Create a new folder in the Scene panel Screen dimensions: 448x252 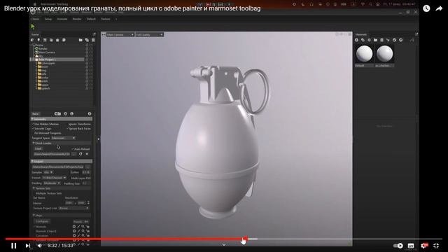pos(80,40)
